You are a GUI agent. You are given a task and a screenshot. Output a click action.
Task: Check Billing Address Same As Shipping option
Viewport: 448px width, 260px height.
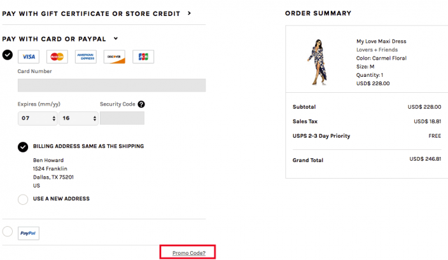[x=23, y=147]
